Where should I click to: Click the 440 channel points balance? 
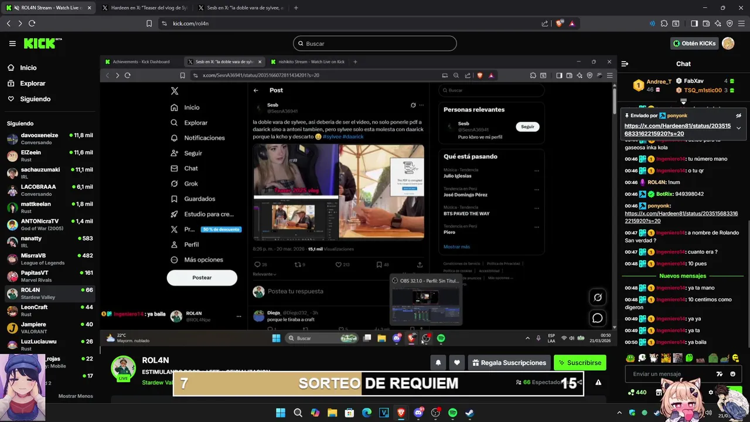coord(637,392)
